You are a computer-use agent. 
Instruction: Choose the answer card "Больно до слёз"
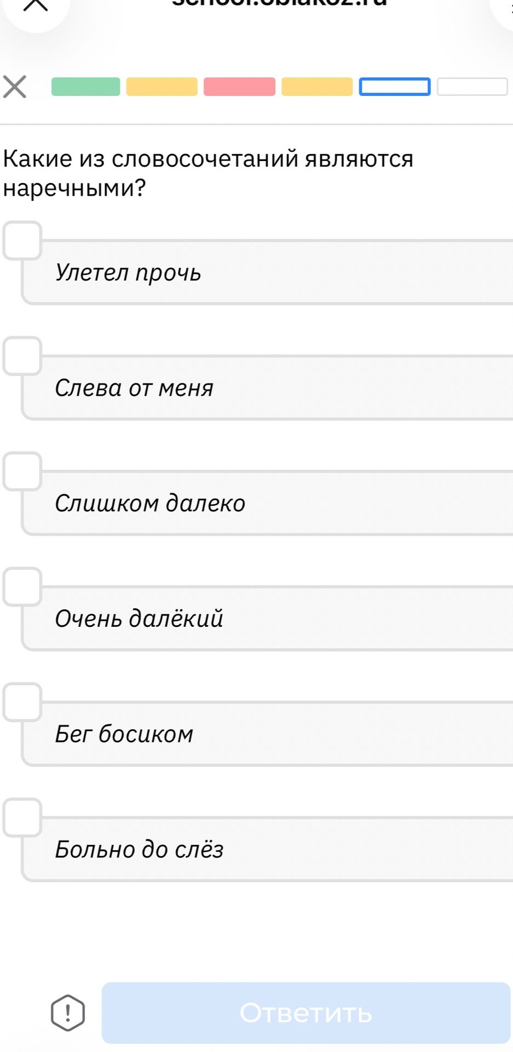(267, 849)
